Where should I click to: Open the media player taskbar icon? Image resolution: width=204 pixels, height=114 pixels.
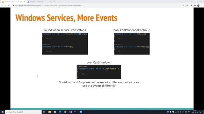click(x=55, y=112)
